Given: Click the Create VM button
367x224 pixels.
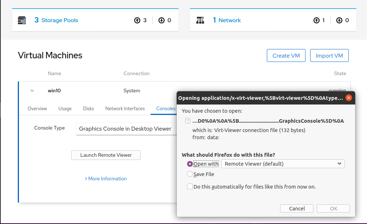Looking at the screenshot, I should (x=286, y=55).
